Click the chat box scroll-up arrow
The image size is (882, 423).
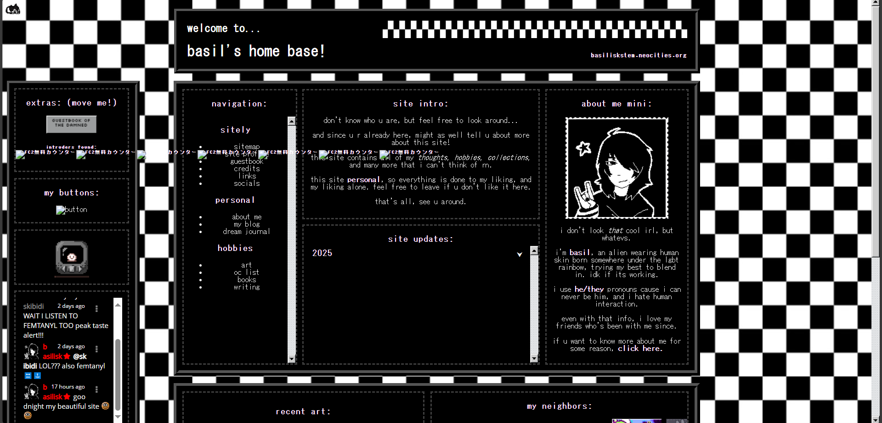click(x=118, y=305)
